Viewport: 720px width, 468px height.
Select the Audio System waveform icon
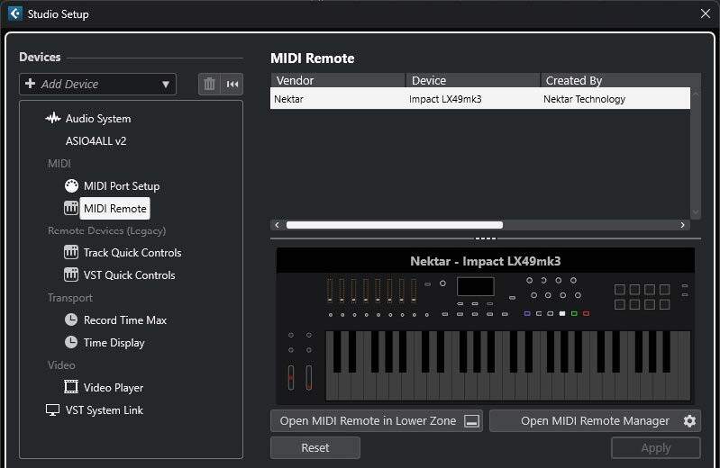point(53,119)
